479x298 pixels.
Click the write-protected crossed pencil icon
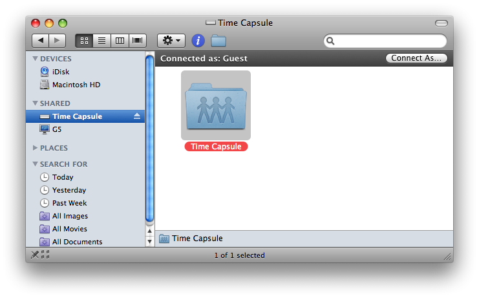click(35, 255)
